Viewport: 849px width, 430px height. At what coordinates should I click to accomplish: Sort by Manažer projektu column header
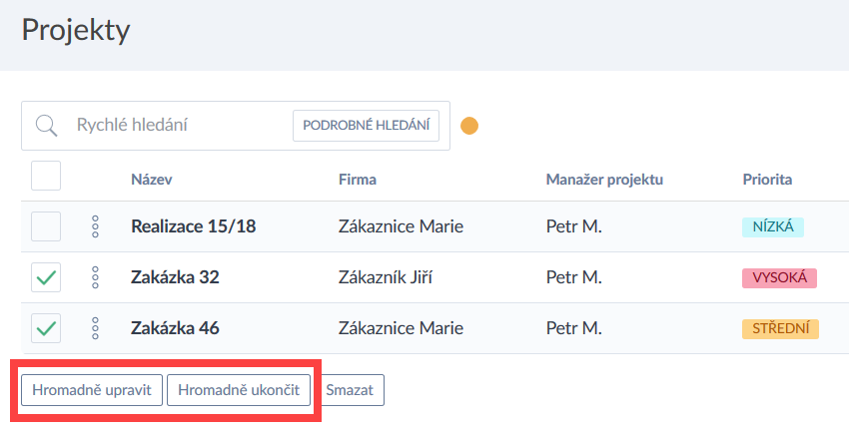604,180
